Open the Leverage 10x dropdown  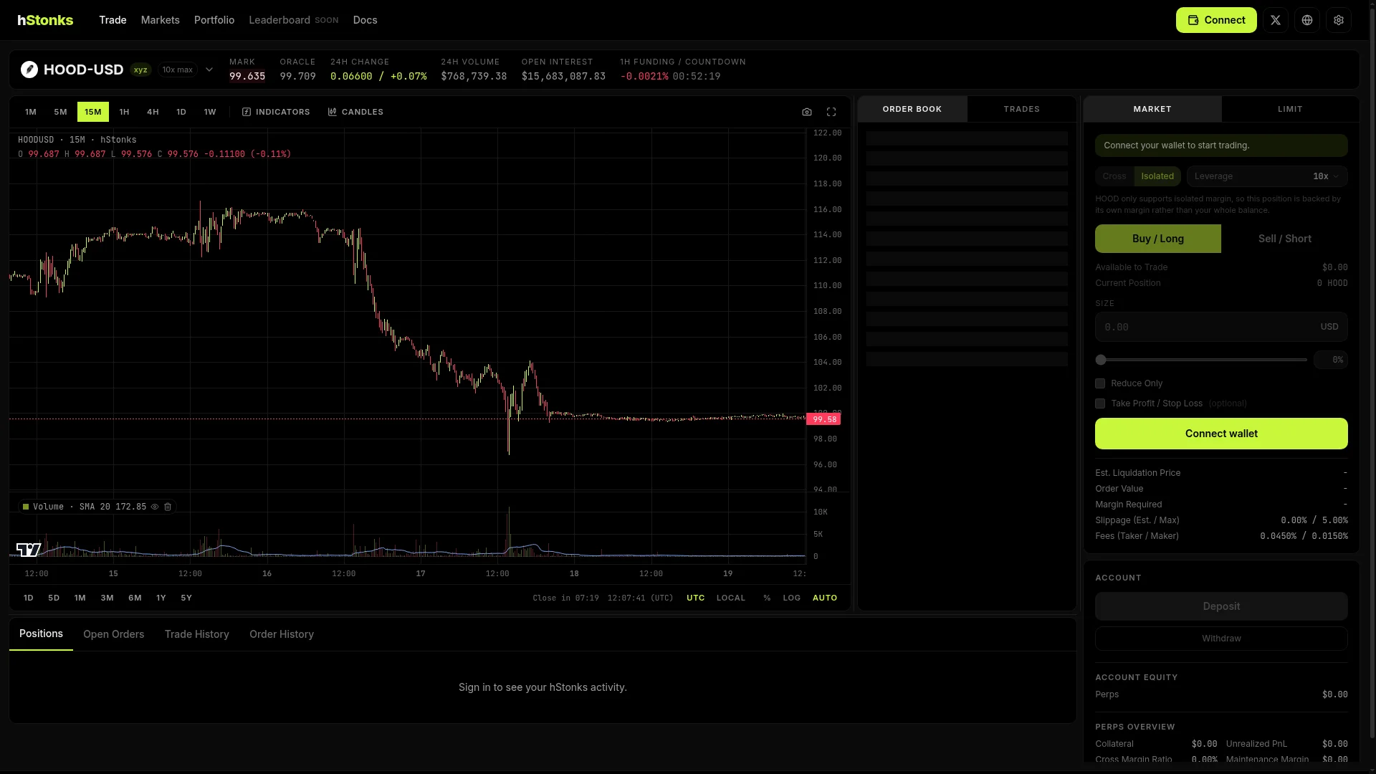tap(1267, 176)
